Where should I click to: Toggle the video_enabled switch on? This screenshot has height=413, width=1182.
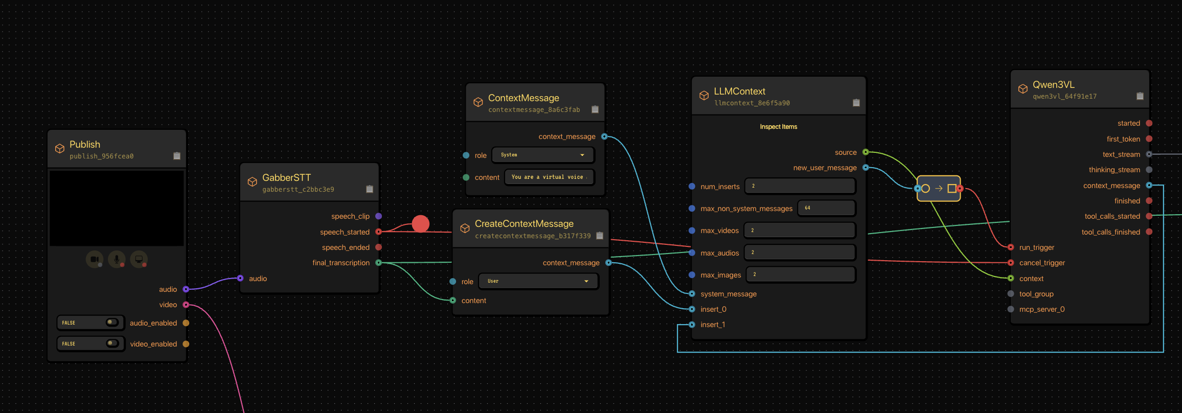click(112, 343)
